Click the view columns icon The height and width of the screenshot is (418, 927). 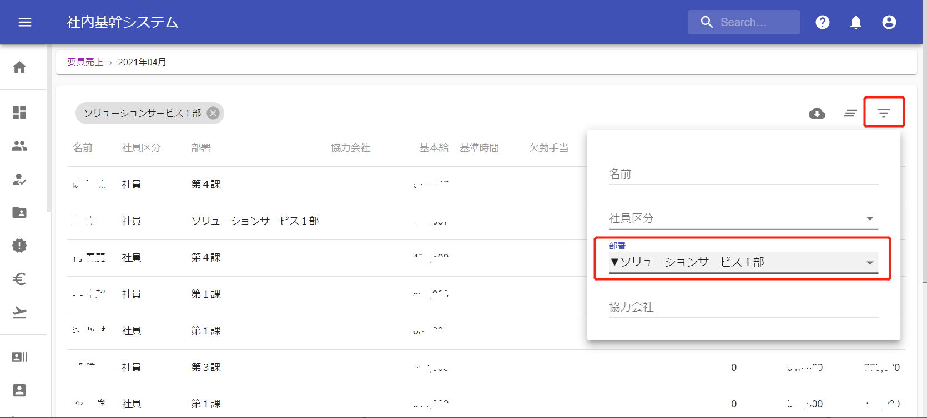pyautogui.click(x=850, y=113)
